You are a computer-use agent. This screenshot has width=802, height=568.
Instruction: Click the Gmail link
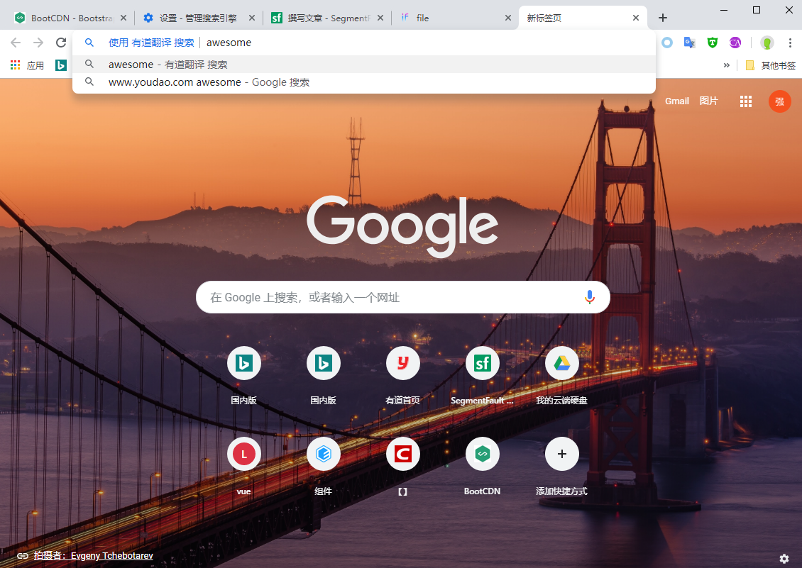coord(676,101)
